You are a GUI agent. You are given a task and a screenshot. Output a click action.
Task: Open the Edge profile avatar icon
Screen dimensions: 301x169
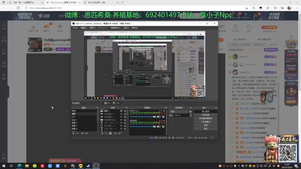289,8
